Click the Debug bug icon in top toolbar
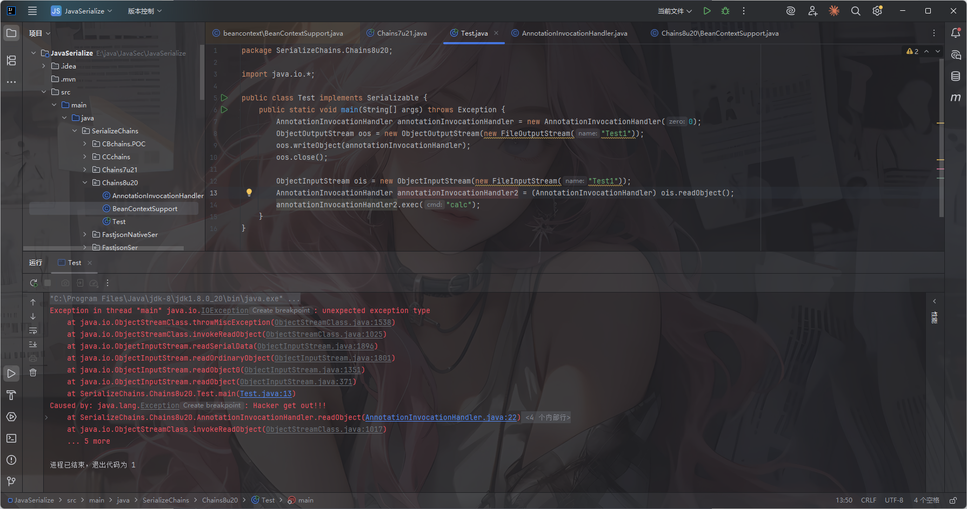The height and width of the screenshot is (509, 967). (725, 11)
